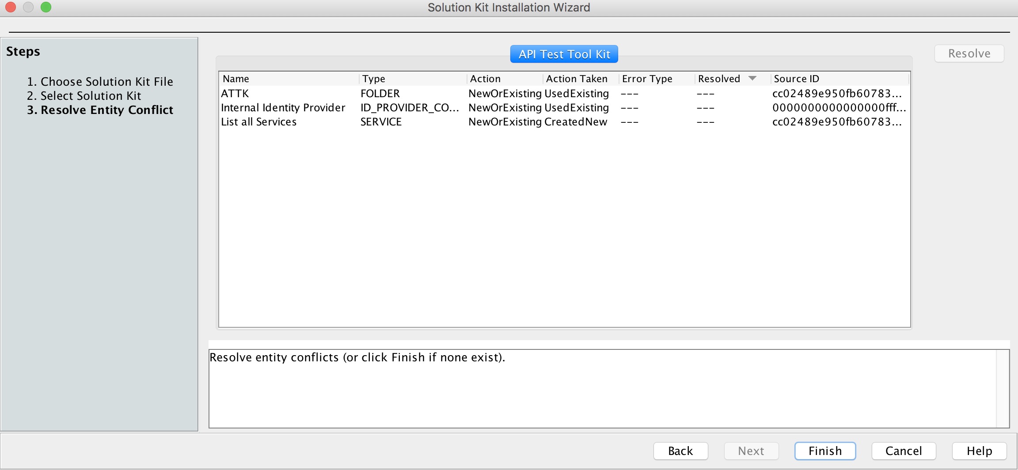1018x470 pixels.
Task: Sort by Source ID column header
Action: pyautogui.click(x=839, y=79)
